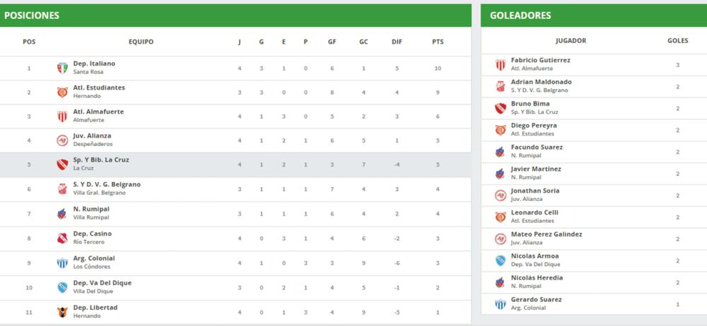
Task: Open the Sp. Y Bib. La Cruz team
Action: [x=101, y=160]
